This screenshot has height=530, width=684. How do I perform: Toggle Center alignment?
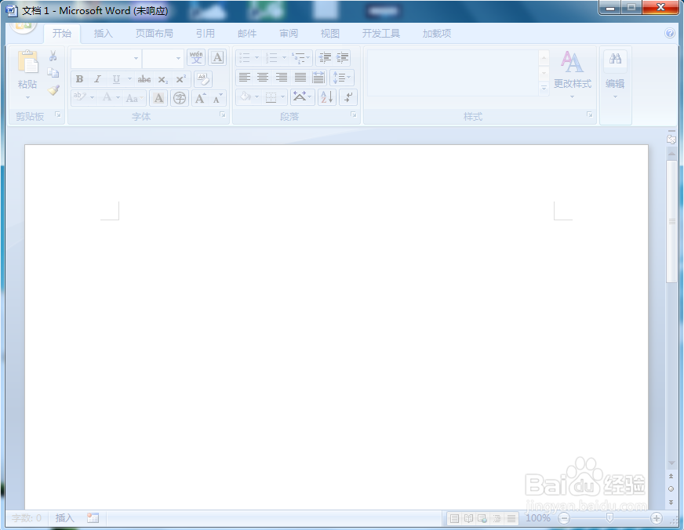tap(263, 78)
